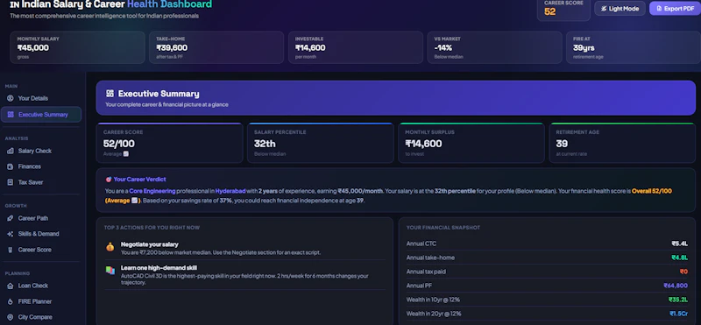Click the Career Score sidebar icon
The image size is (701, 325).
tap(10, 250)
